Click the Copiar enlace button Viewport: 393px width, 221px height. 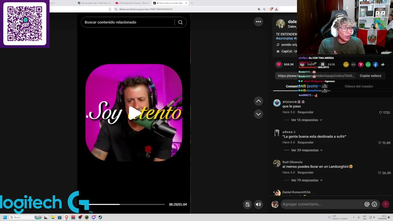(370, 76)
